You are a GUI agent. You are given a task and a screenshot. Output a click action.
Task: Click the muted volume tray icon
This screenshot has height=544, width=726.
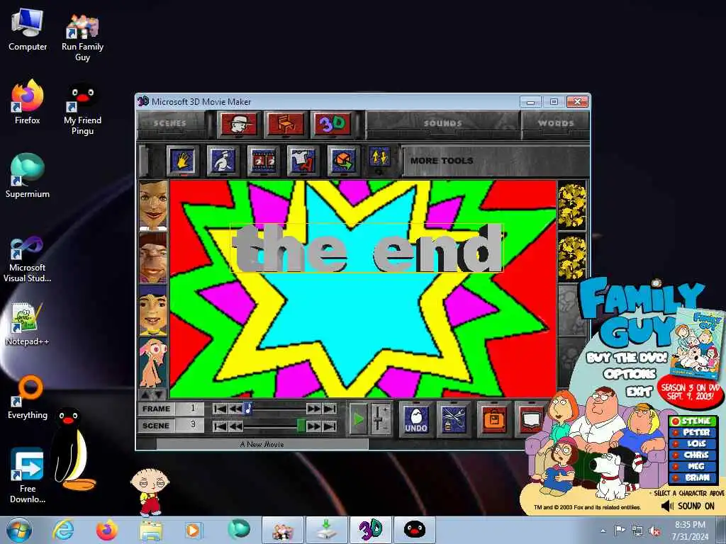(x=654, y=531)
